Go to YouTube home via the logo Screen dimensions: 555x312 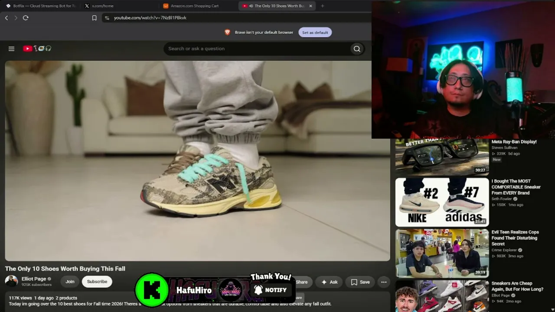tap(37, 49)
